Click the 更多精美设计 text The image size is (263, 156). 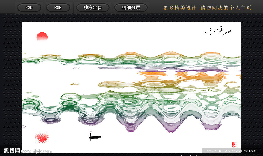click(x=180, y=8)
